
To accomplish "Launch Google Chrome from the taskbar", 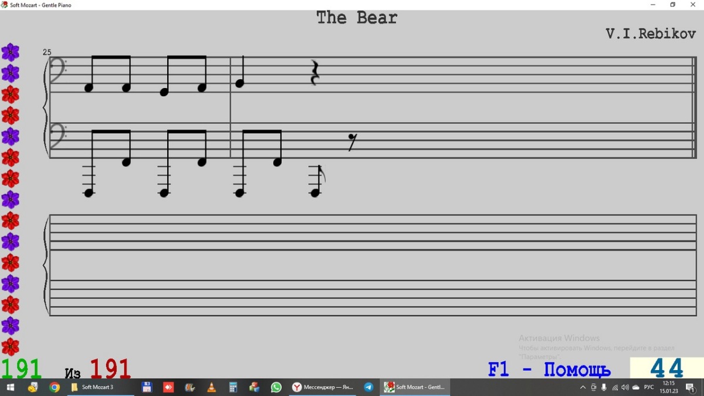I will tap(55, 387).
